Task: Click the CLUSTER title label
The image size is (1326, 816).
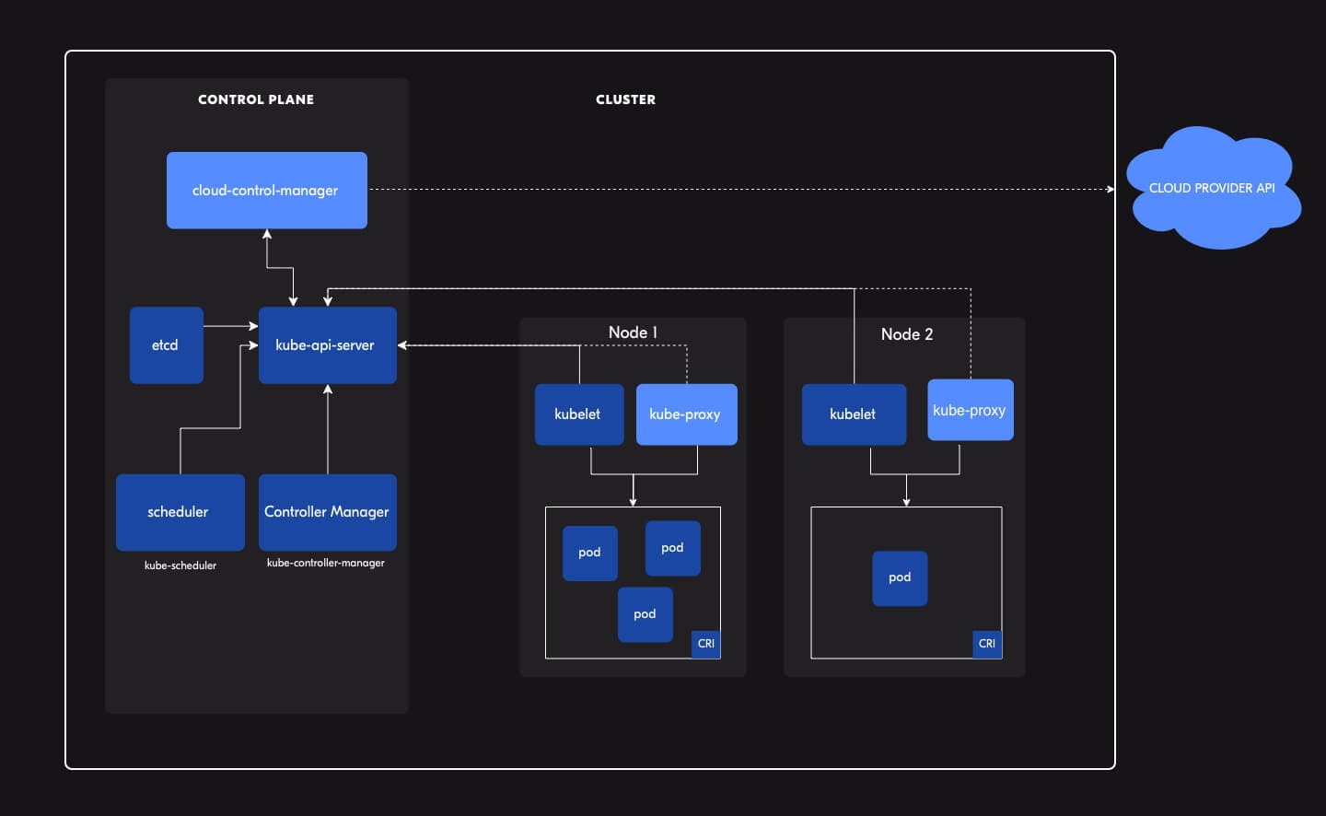Action: 625,99
